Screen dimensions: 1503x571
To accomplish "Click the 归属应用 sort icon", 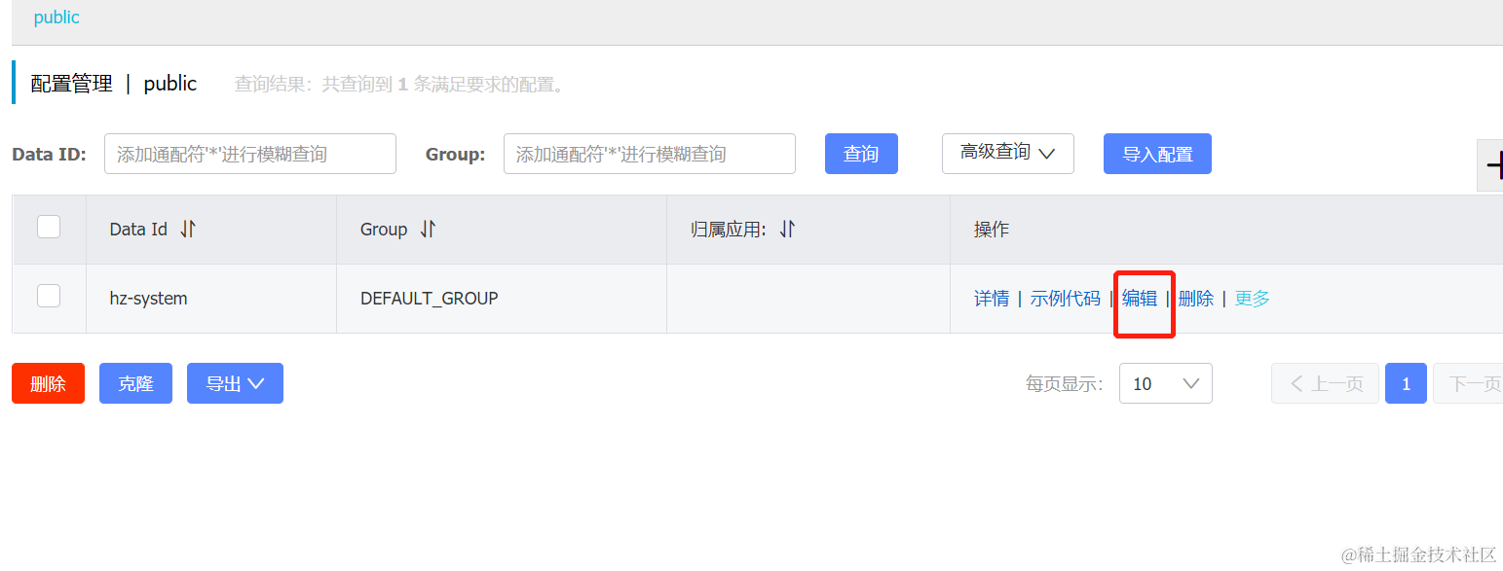I will (787, 229).
